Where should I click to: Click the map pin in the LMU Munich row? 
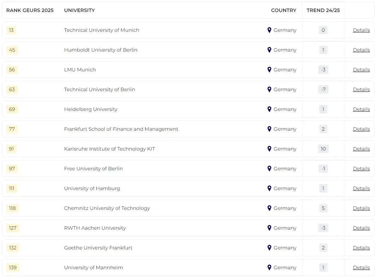tap(269, 70)
